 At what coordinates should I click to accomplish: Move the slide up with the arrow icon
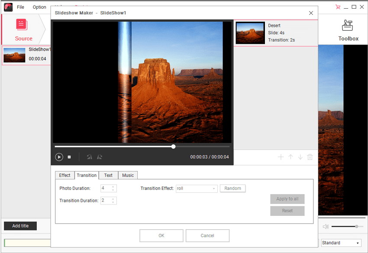(x=291, y=157)
